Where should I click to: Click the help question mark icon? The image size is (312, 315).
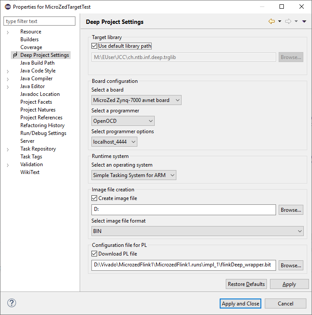12,303
